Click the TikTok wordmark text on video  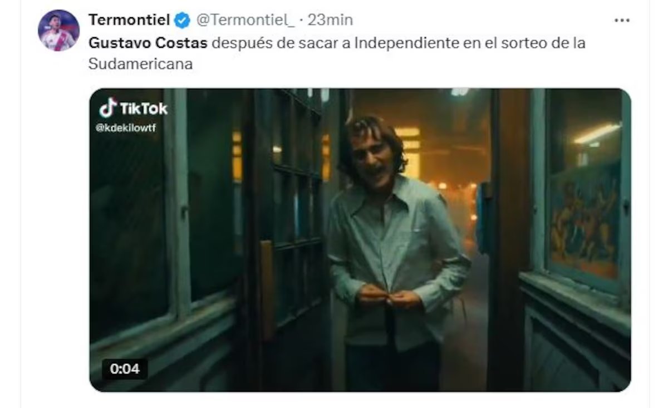click(x=144, y=109)
